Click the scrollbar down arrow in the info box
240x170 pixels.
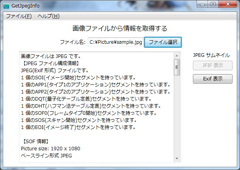177,159
